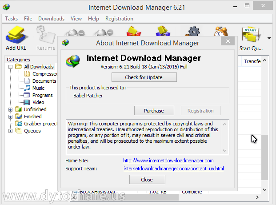The width and height of the screenshot is (276, 205).
Task: Click the Grabber projects IE icon
Action: (x=19, y=124)
